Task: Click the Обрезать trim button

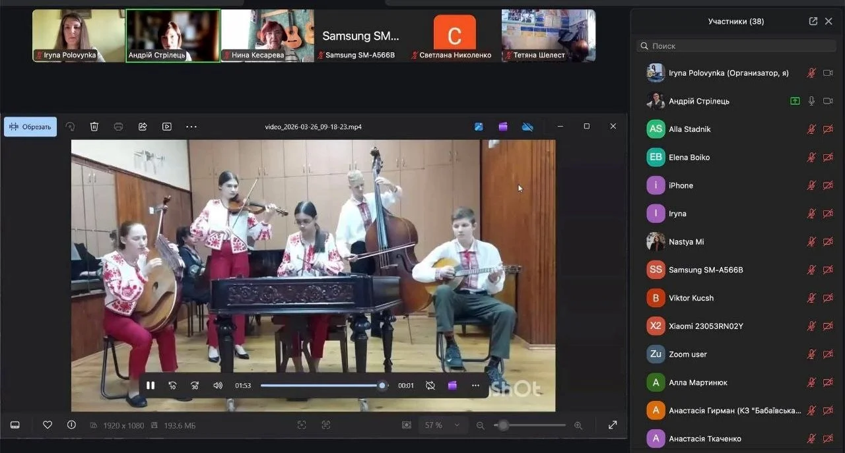Action: (30, 127)
